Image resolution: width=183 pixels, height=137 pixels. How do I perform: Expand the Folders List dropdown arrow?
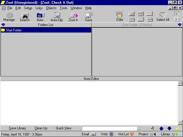tap(3, 25)
